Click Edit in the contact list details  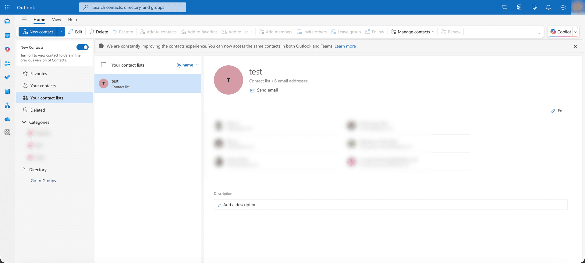(558, 111)
